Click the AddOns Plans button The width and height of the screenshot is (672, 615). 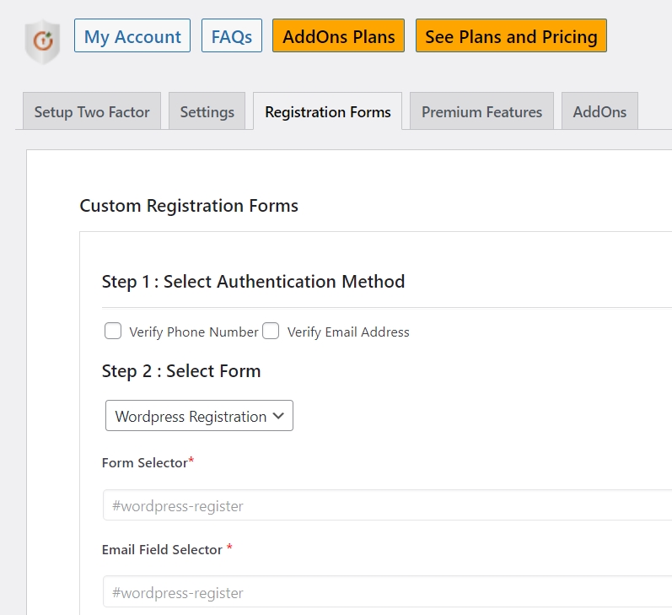[338, 36]
